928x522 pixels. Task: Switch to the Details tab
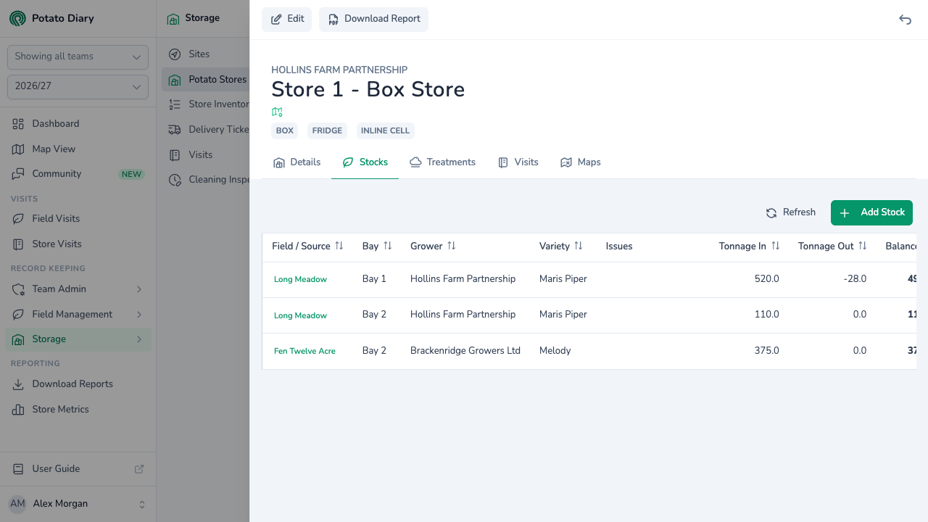point(297,162)
